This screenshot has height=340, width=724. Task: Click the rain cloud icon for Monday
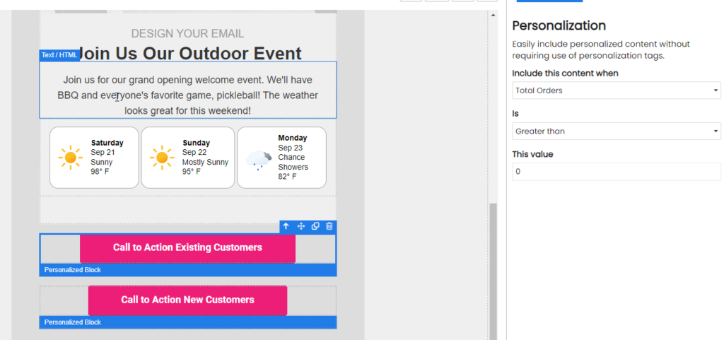258,160
